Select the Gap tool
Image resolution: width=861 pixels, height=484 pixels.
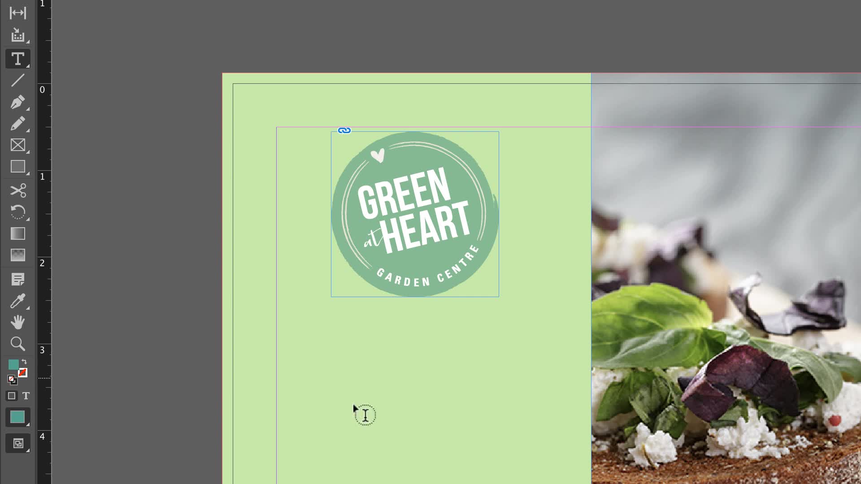point(18,13)
